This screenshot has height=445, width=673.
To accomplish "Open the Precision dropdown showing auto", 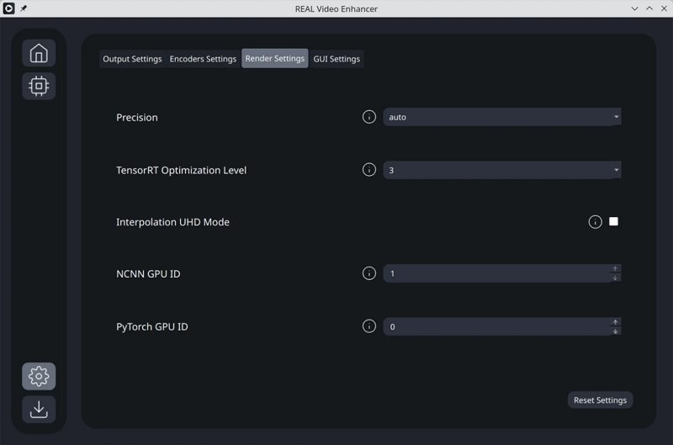I will (501, 117).
